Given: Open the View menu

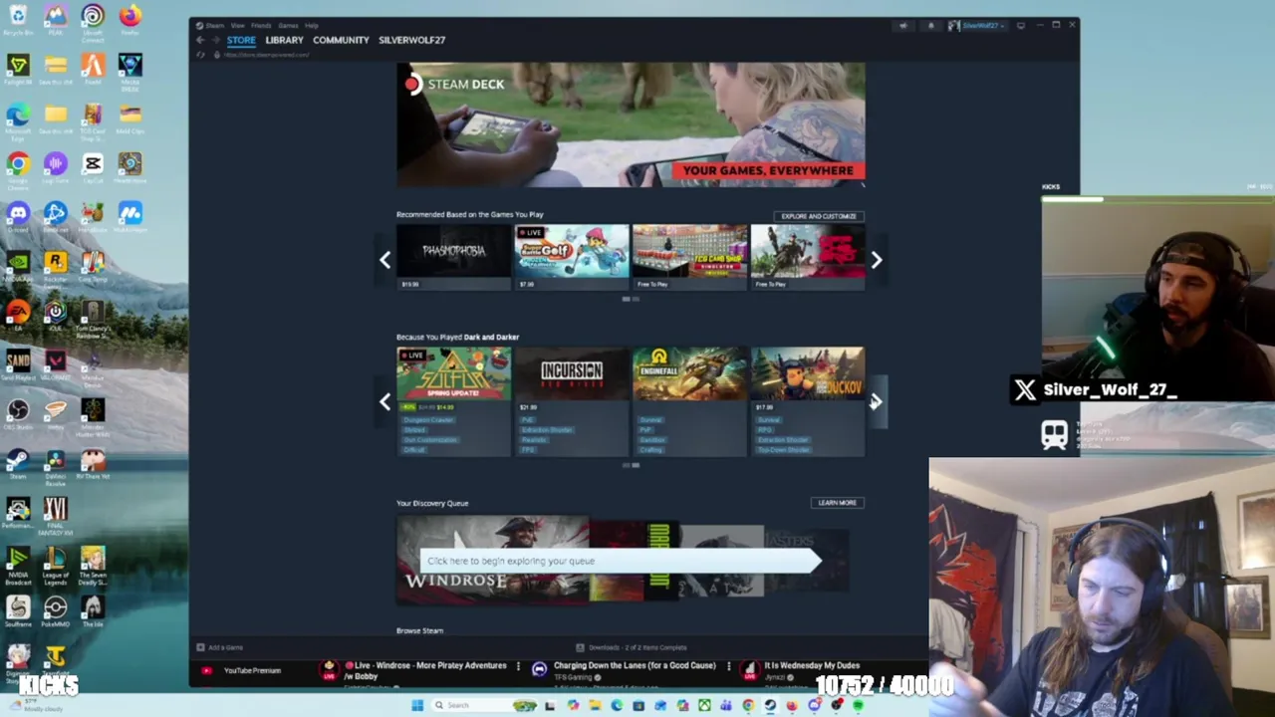Looking at the screenshot, I should tap(237, 26).
